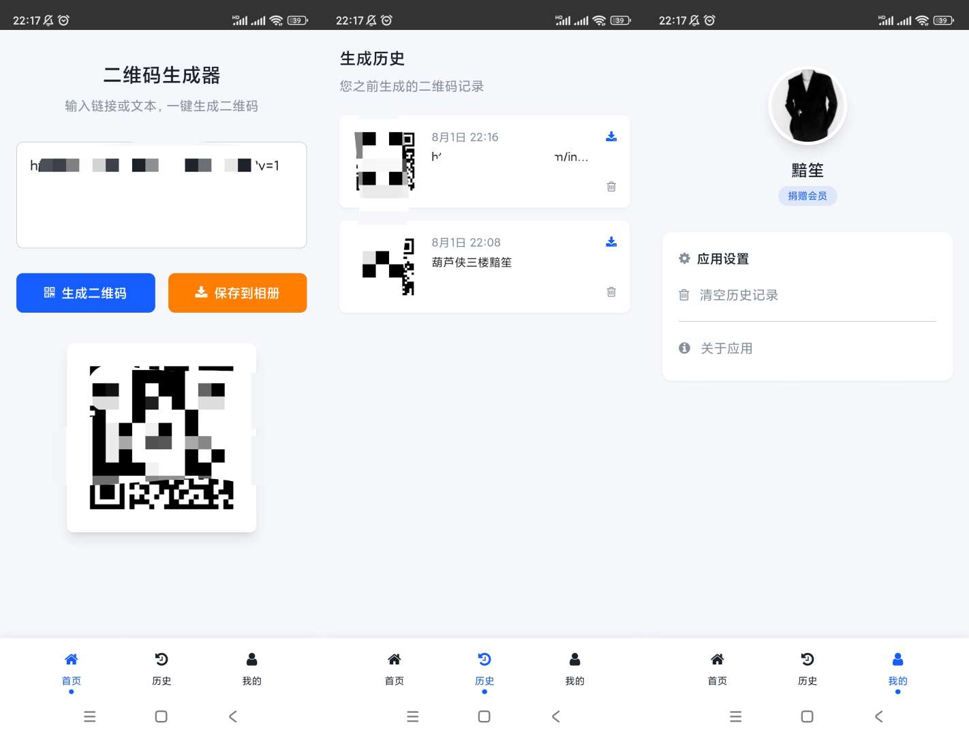This screenshot has width=969, height=736.
Task: Go to 首页 tab on the 黯笙 profile screen
Action: pyautogui.click(x=718, y=669)
